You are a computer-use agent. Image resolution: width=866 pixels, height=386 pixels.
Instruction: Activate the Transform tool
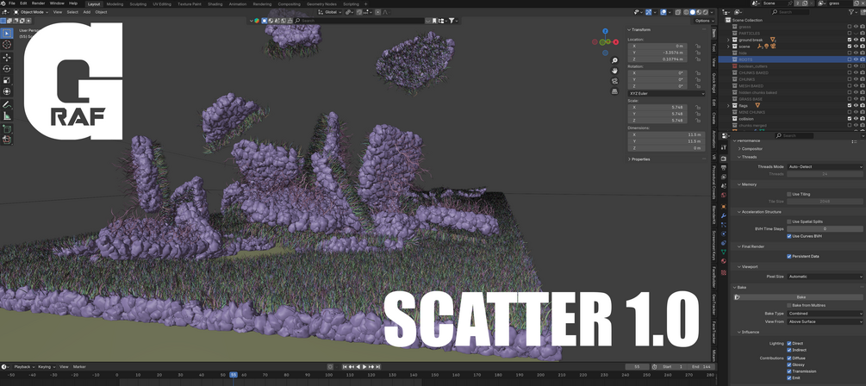pyautogui.click(x=7, y=91)
